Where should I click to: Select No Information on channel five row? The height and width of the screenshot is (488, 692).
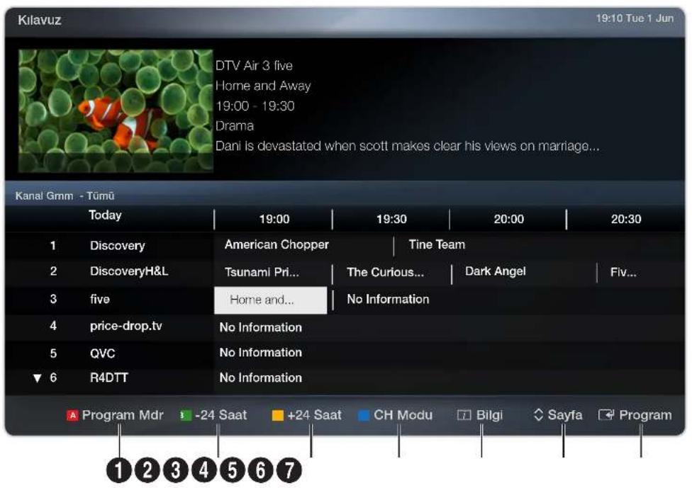click(388, 300)
